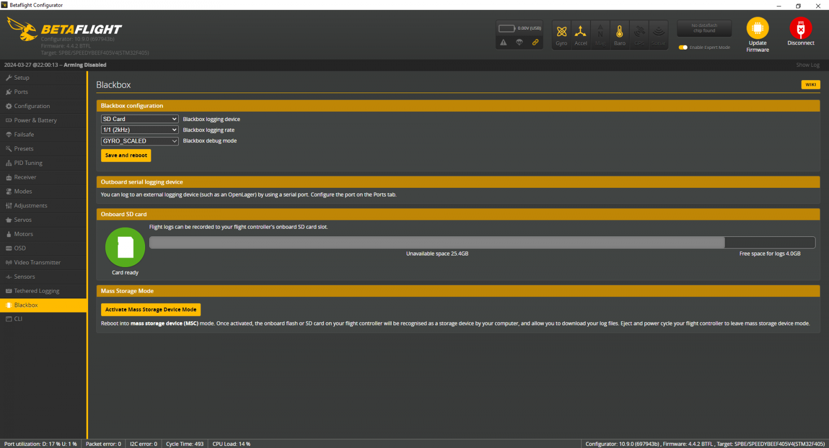Click the Gyro sensor icon
The width and height of the screenshot is (829, 448).
coord(562,32)
